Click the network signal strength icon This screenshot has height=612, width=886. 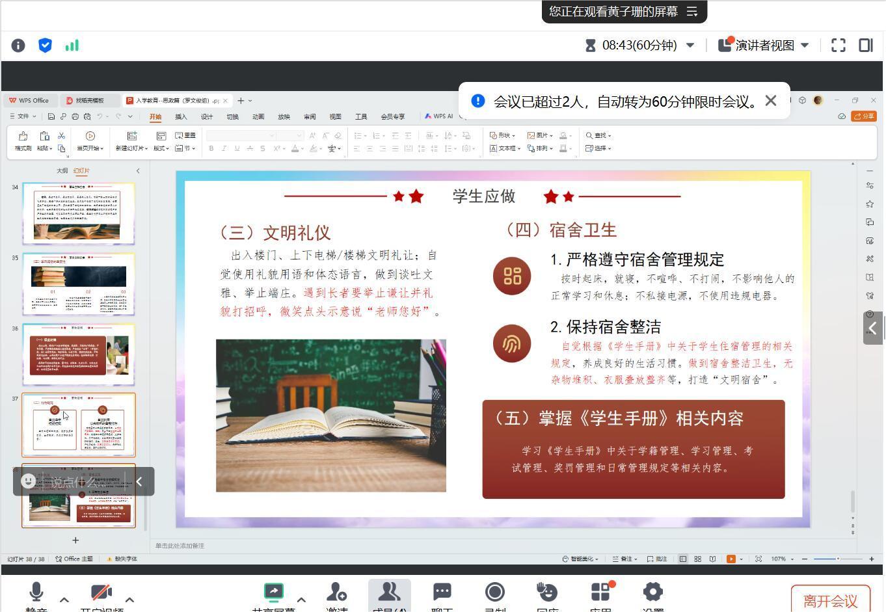[72, 46]
